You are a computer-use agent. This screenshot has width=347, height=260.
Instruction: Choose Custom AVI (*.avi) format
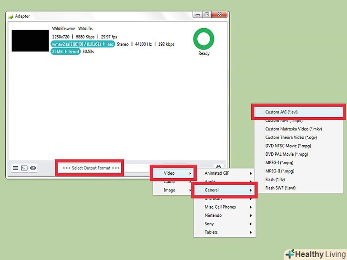pyautogui.click(x=298, y=112)
